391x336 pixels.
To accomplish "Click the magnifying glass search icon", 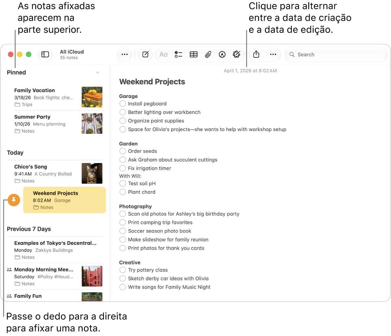I will [292, 54].
